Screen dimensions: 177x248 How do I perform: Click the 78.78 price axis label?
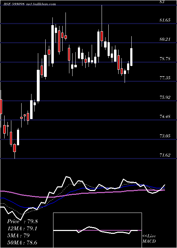pos(165,59)
